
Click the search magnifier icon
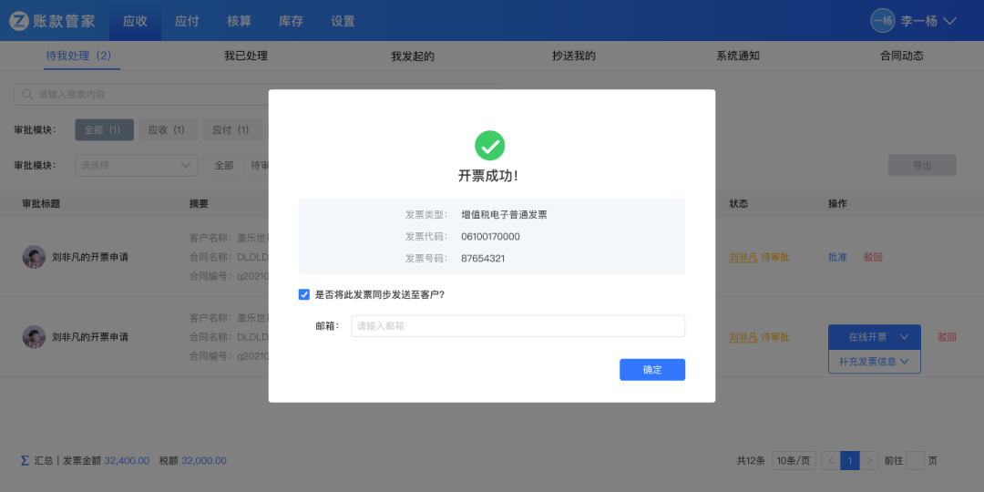[27, 94]
